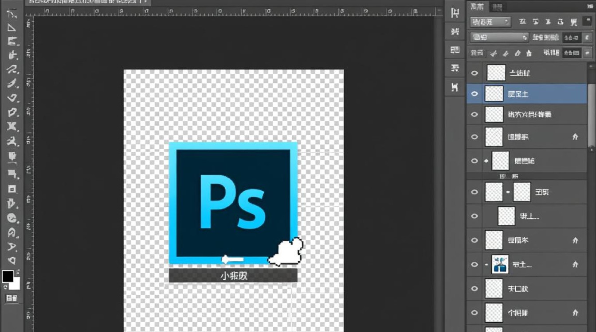Toggle Quick Mask mode icon below color swatches

pyautogui.click(x=11, y=298)
